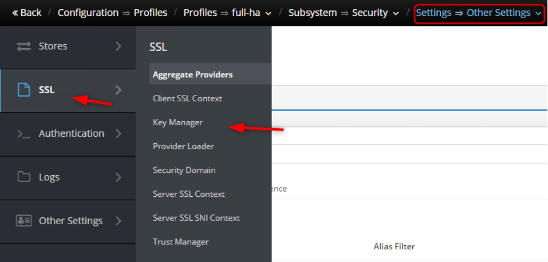
Task: Open Trust Manager settings
Action: point(180,242)
